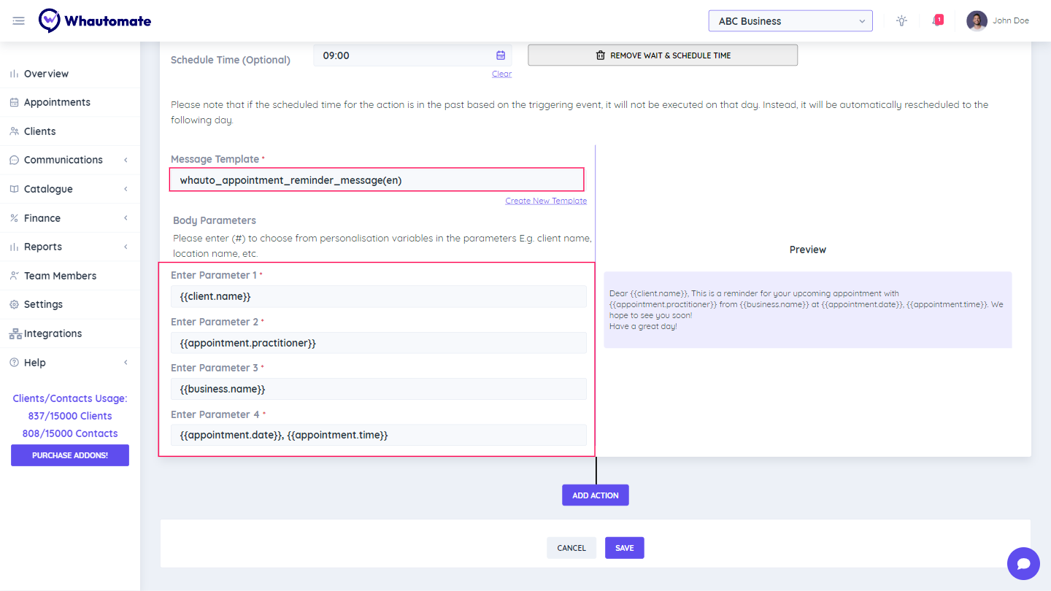Click Remove Wait & Schedule Time button
1051x591 pixels.
(x=662, y=55)
